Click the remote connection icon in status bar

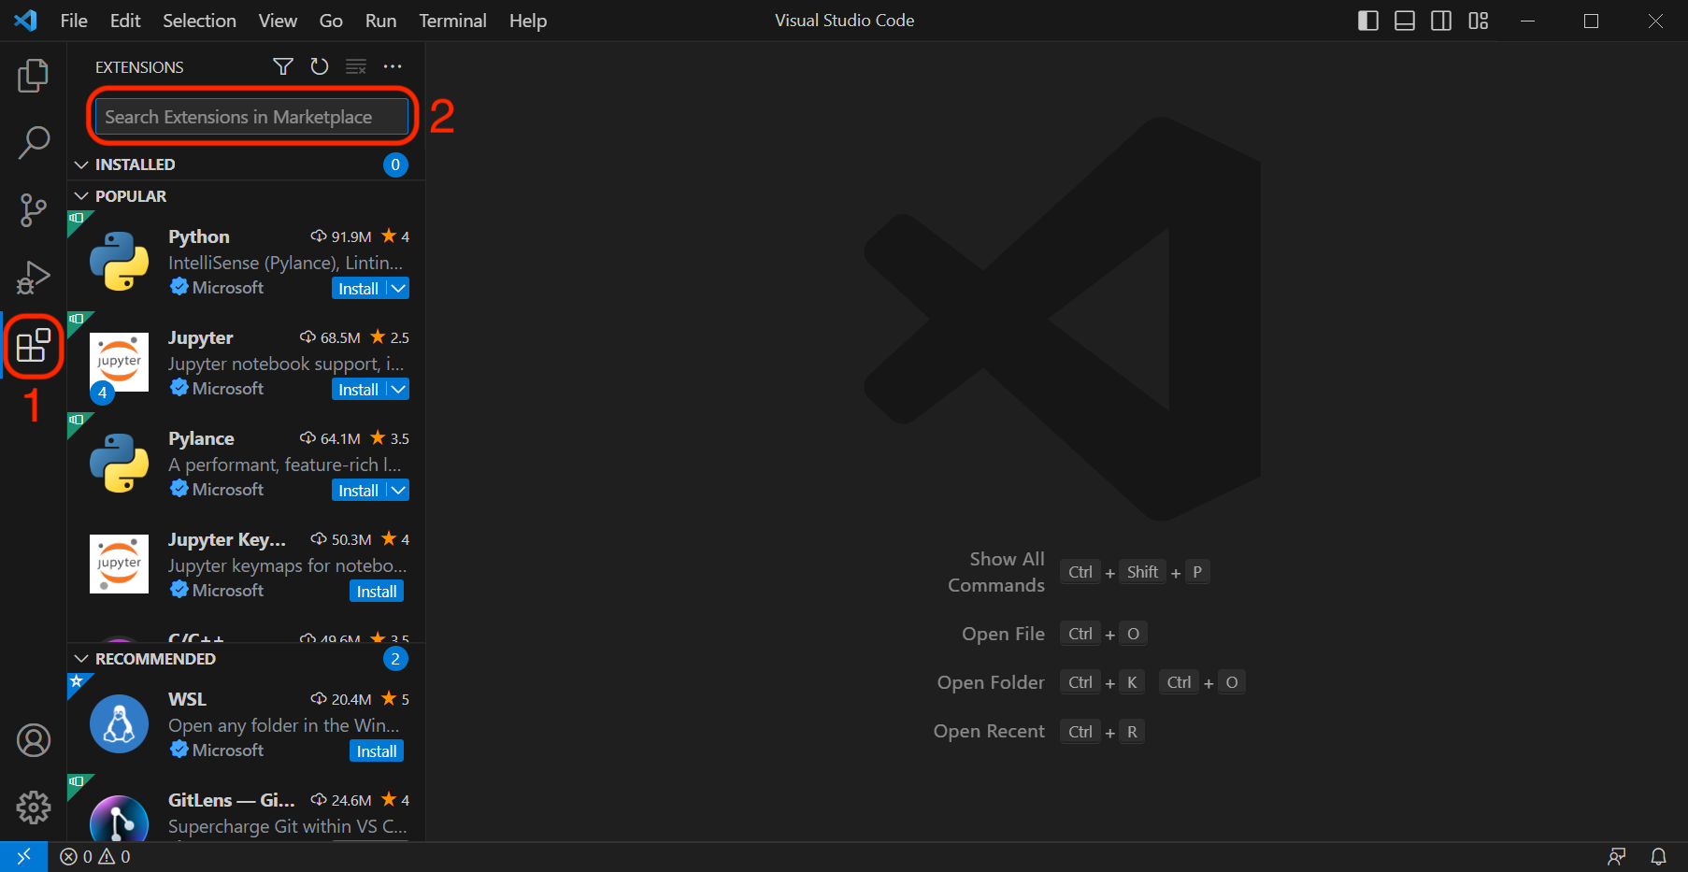pyautogui.click(x=23, y=856)
